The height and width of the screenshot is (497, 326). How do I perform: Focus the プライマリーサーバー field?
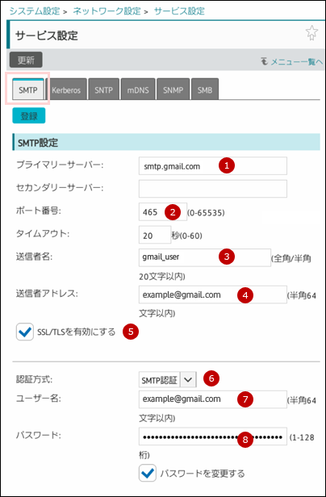click(x=213, y=165)
